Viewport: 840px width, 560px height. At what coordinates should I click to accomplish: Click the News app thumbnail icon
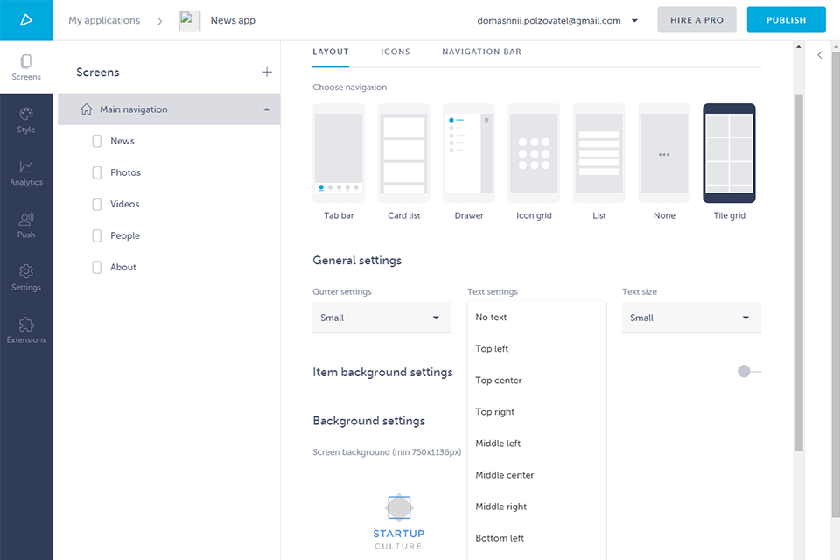point(190,20)
